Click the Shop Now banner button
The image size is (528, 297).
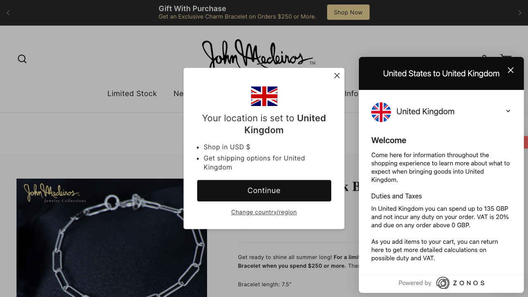tap(348, 12)
